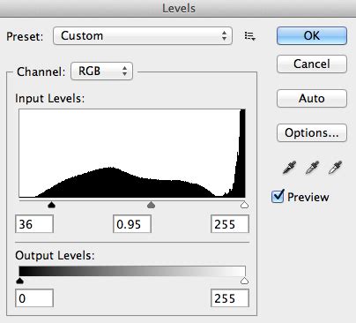356x323 pixels.
Task: Open the Options... dialog
Action: pyautogui.click(x=312, y=133)
